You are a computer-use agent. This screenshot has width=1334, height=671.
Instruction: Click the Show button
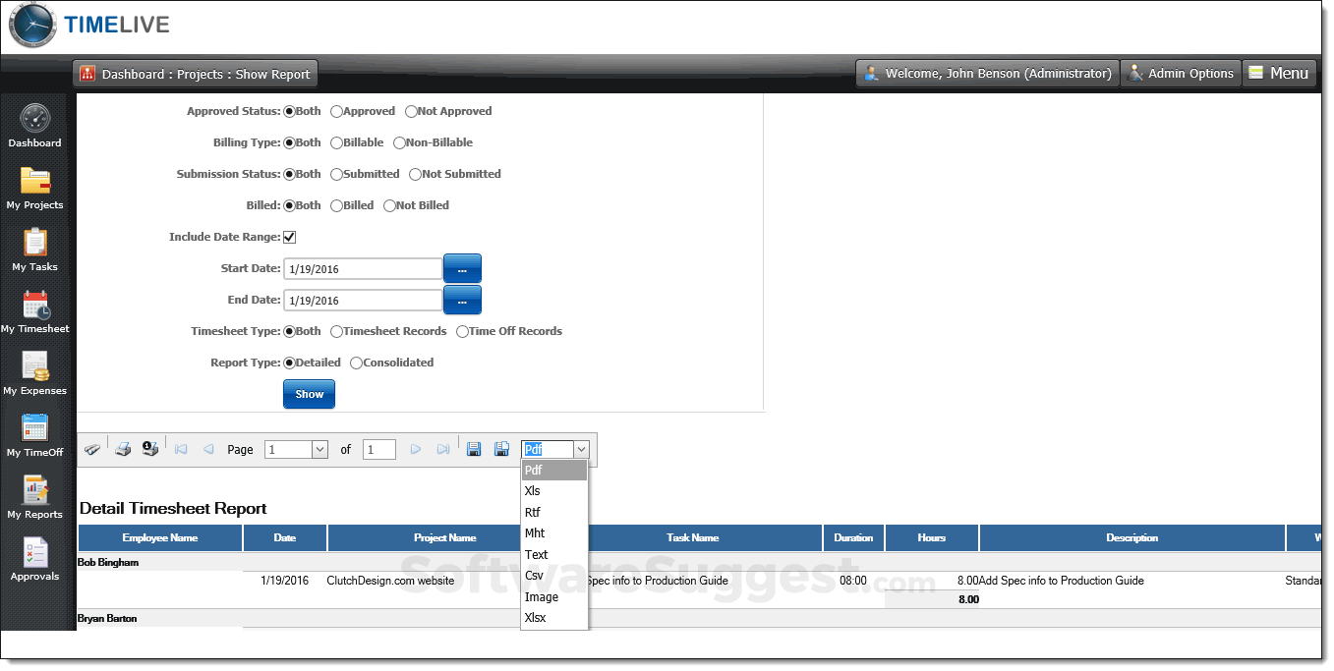pyautogui.click(x=309, y=394)
